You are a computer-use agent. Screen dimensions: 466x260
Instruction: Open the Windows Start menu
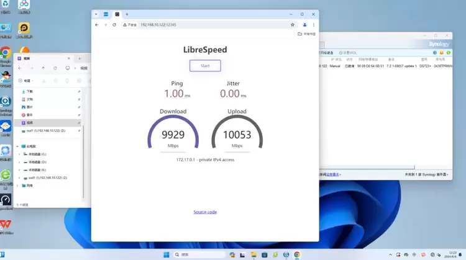pyautogui.click(x=167, y=254)
